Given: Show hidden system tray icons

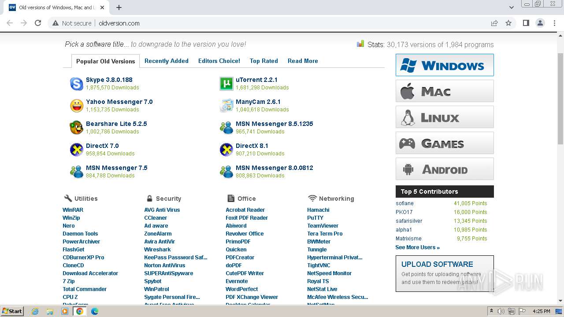Looking at the screenshot, I should pos(491,311).
